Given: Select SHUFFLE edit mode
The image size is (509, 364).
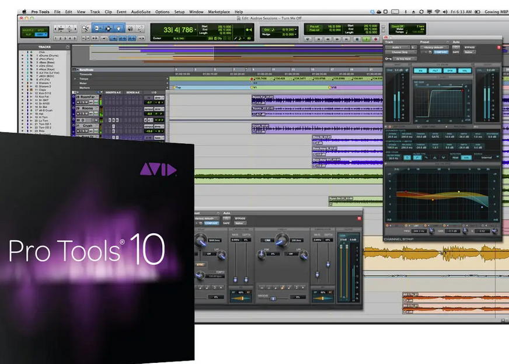Looking at the screenshot, I should click(x=28, y=30).
